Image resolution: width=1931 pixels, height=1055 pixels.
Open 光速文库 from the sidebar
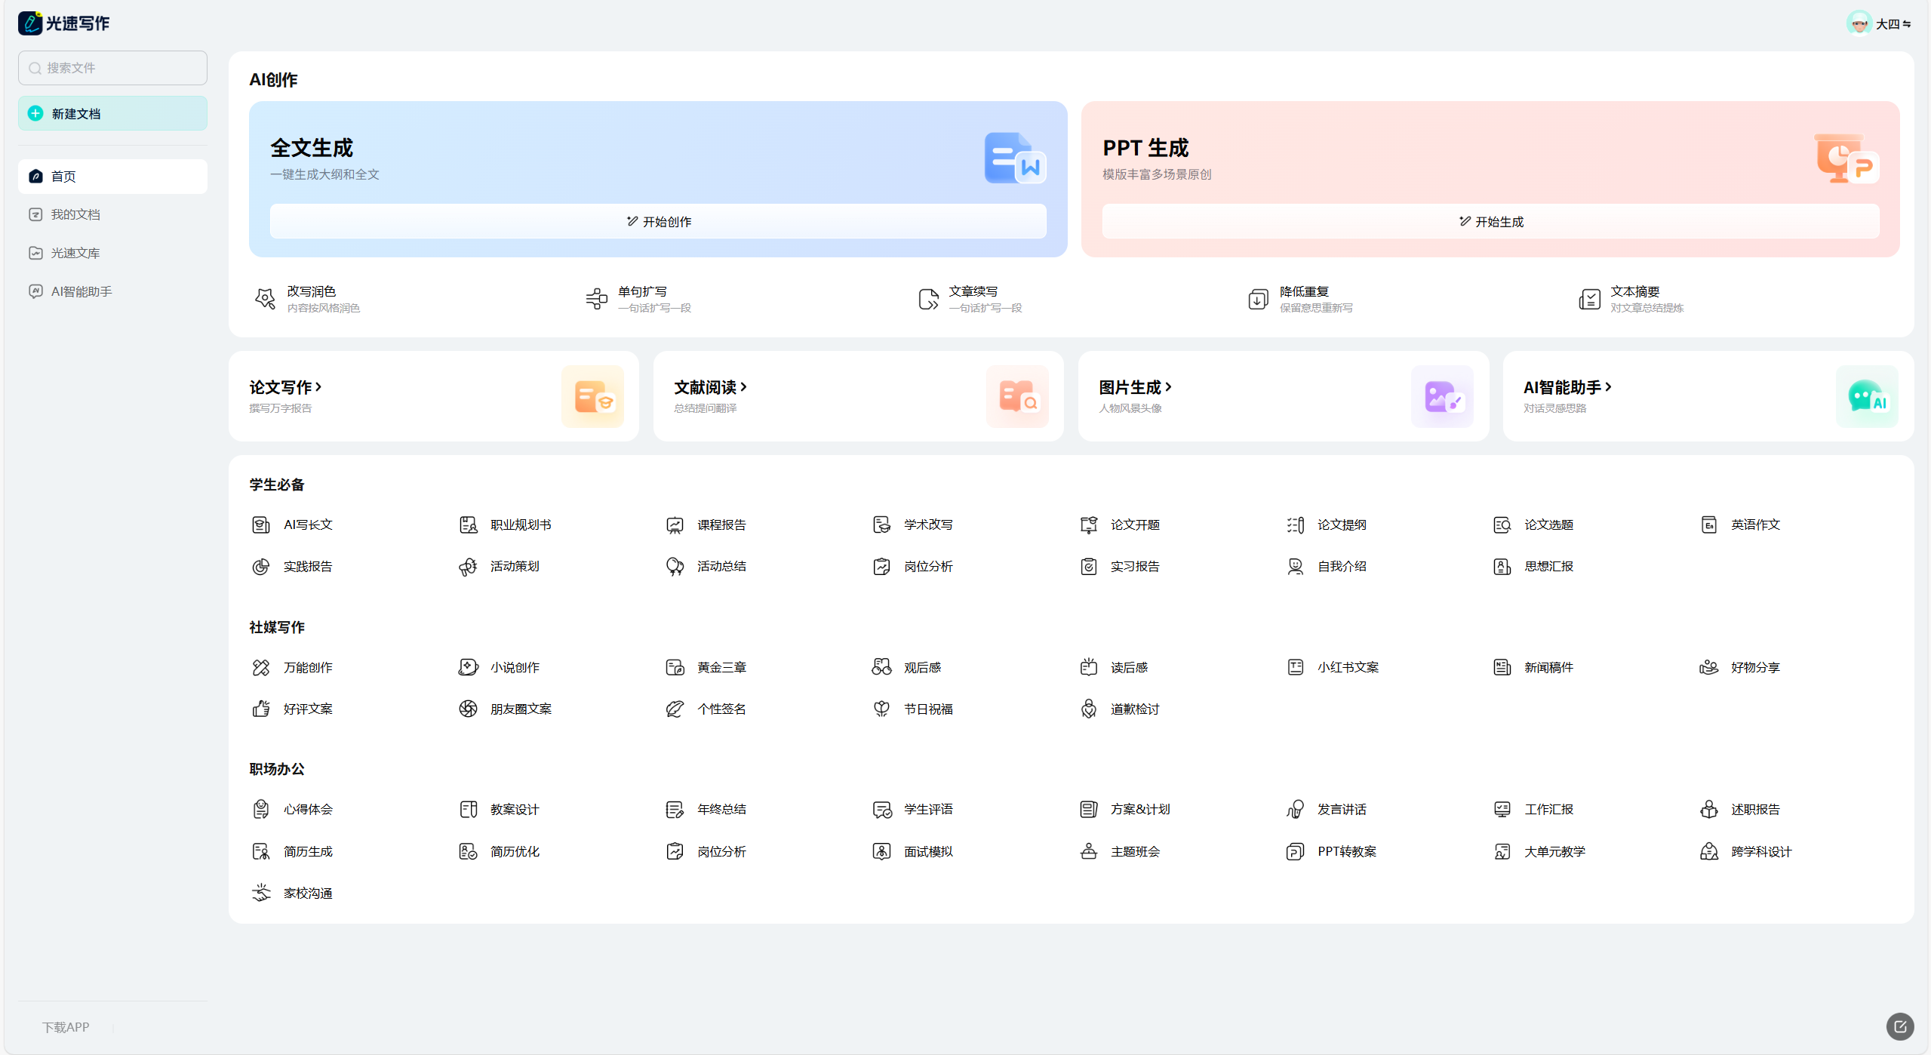75,253
